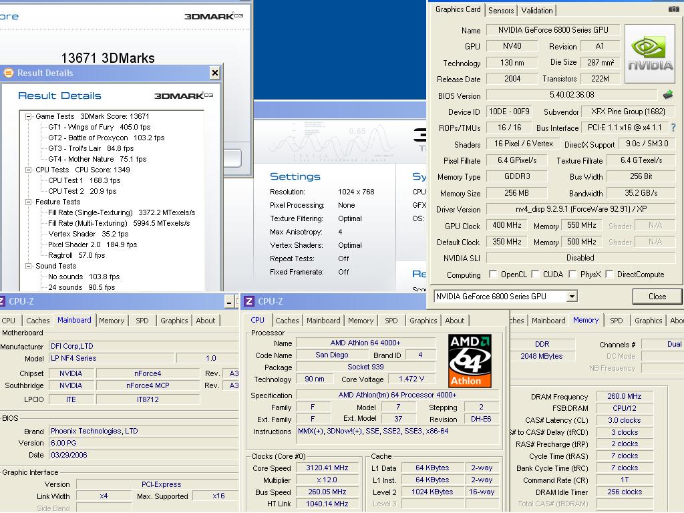This screenshot has width=684, height=513.
Task: Select GT4 - Mother Nature result row
Action: [x=98, y=159]
